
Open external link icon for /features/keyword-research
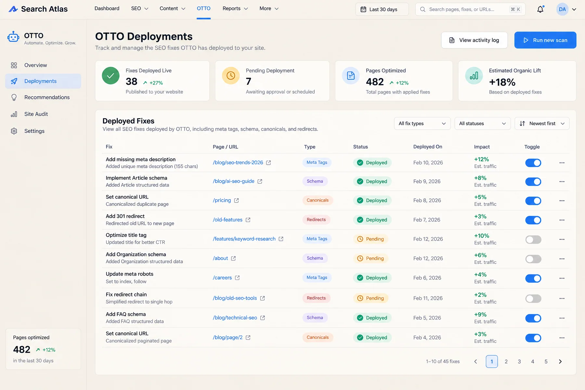(x=281, y=239)
